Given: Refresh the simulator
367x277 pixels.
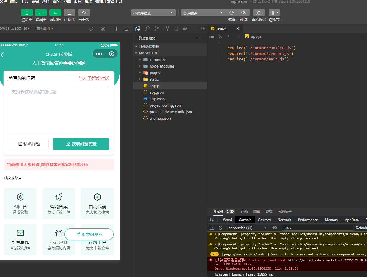Looking at the screenshot, I should tap(91, 29).
